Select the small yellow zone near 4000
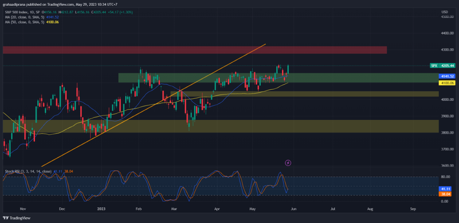459x223 pixels. coord(304,94)
